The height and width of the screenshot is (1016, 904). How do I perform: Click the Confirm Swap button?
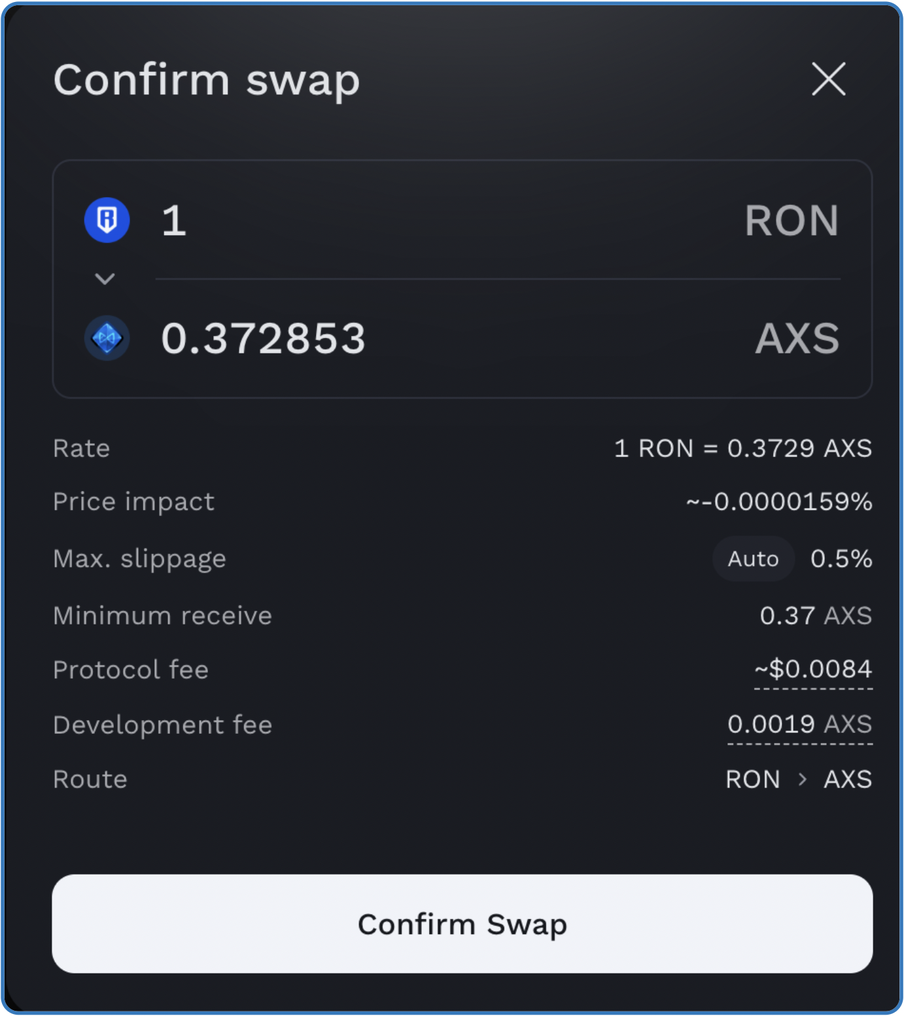pos(462,924)
